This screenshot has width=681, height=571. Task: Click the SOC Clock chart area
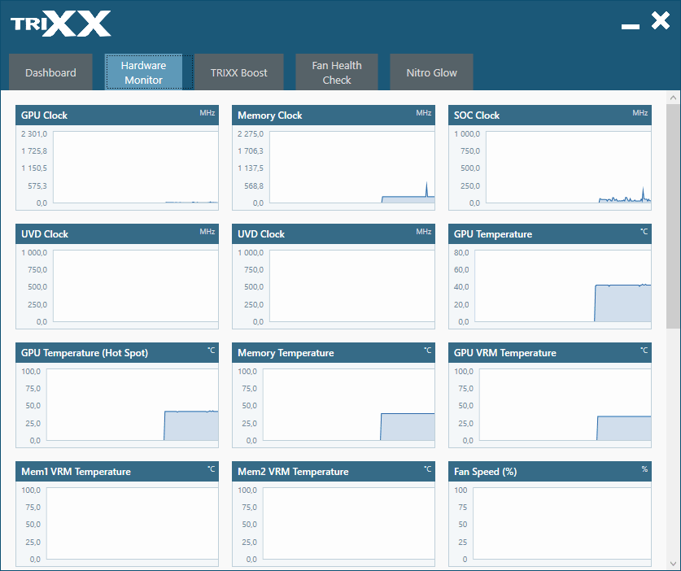click(x=568, y=167)
